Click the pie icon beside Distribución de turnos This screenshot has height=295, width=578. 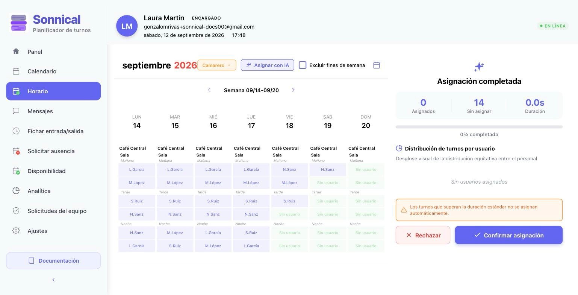click(399, 148)
